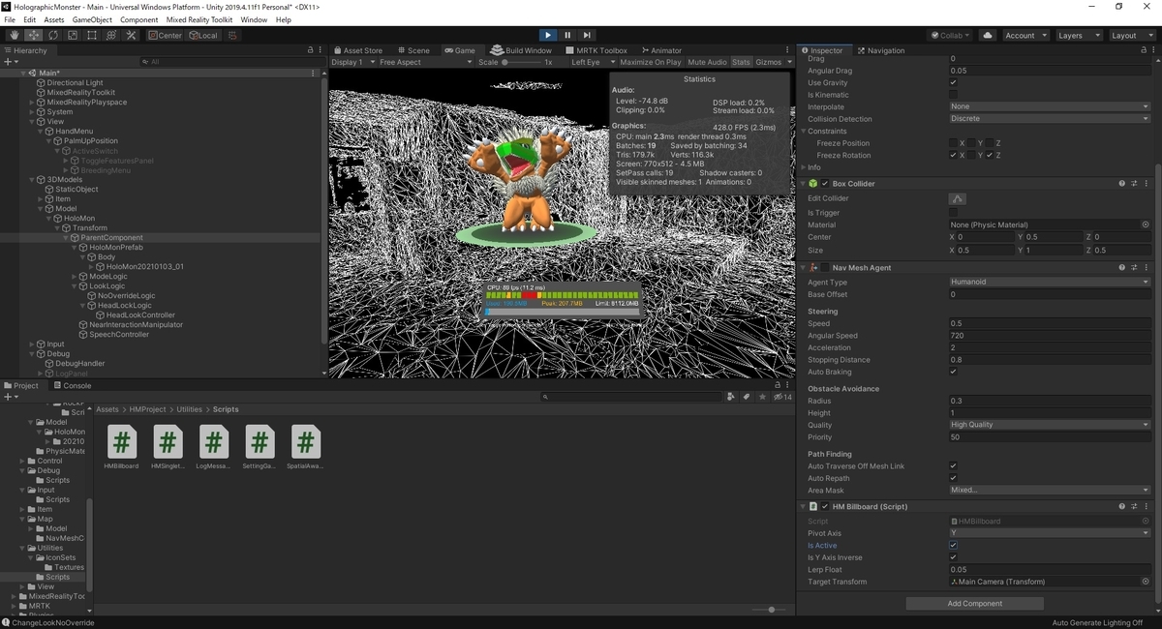The width and height of the screenshot is (1162, 629).
Task: Toggle hidden packages visibility count
Action: click(783, 397)
